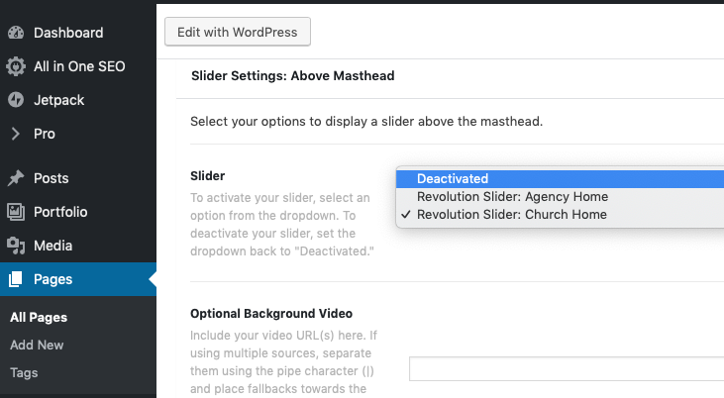The height and width of the screenshot is (398, 724).
Task: Expand the Pro chevron icon
Action: 16,134
